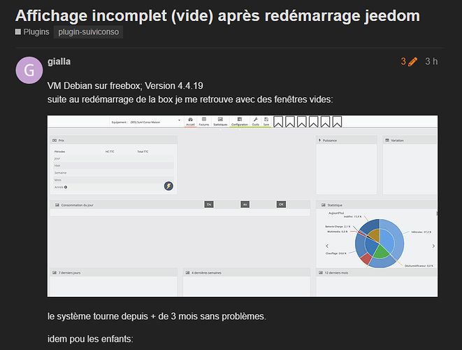Click the orange edit count number 3
462x350 pixels.
[403, 62]
